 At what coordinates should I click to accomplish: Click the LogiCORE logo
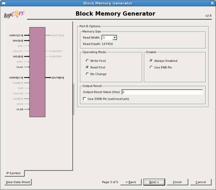pos(14,14)
